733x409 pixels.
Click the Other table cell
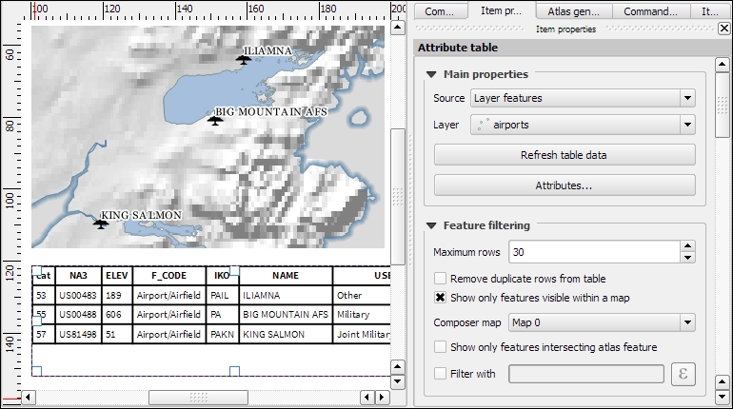[362, 296]
